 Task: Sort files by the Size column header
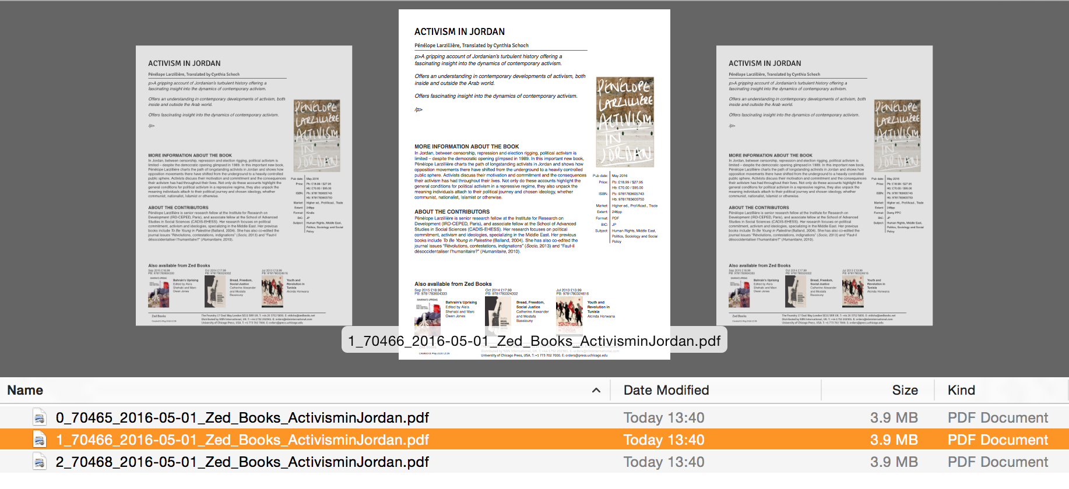click(x=905, y=390)
